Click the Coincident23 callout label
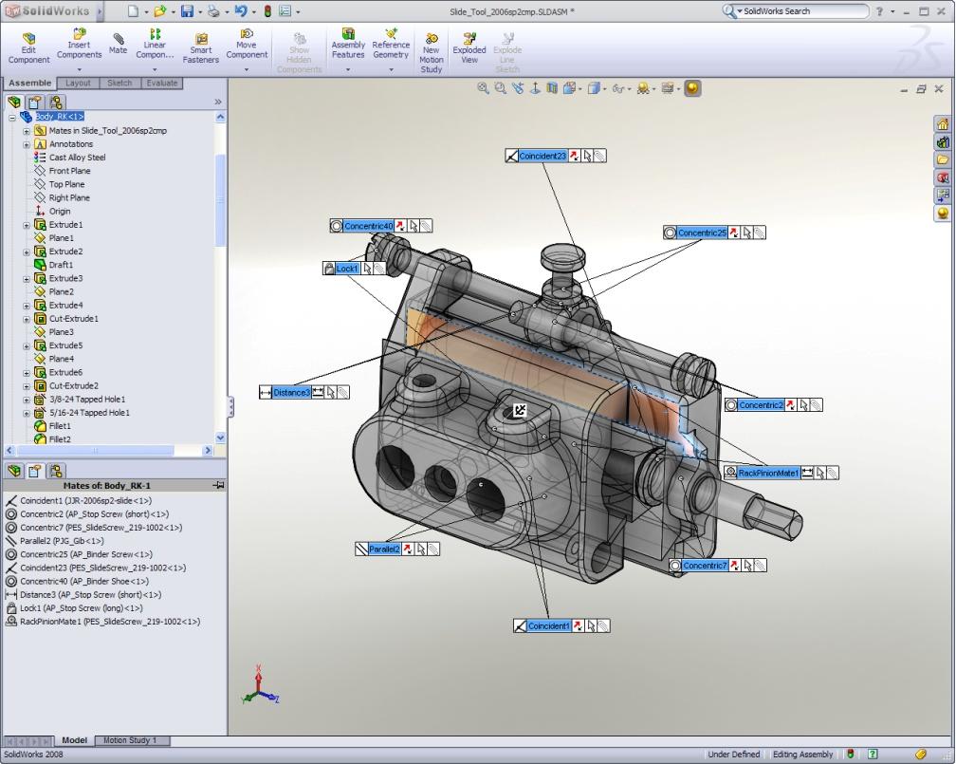The height and width of the screenshot is (764, 956). 542,156
